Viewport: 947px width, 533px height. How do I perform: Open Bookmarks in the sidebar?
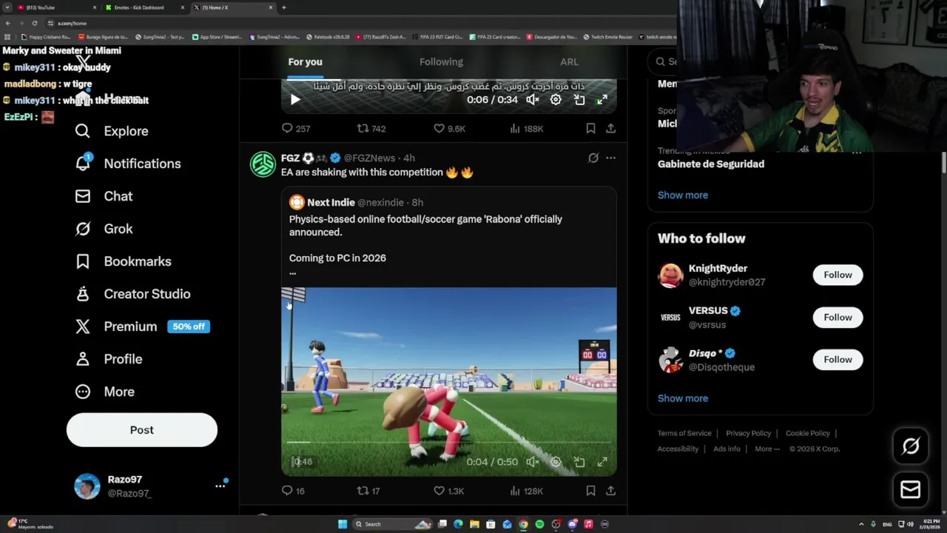[x=123, y=261]
